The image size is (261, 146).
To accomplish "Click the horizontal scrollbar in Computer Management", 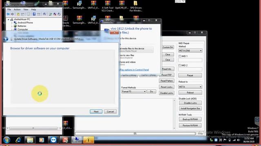I will point(33,128).
